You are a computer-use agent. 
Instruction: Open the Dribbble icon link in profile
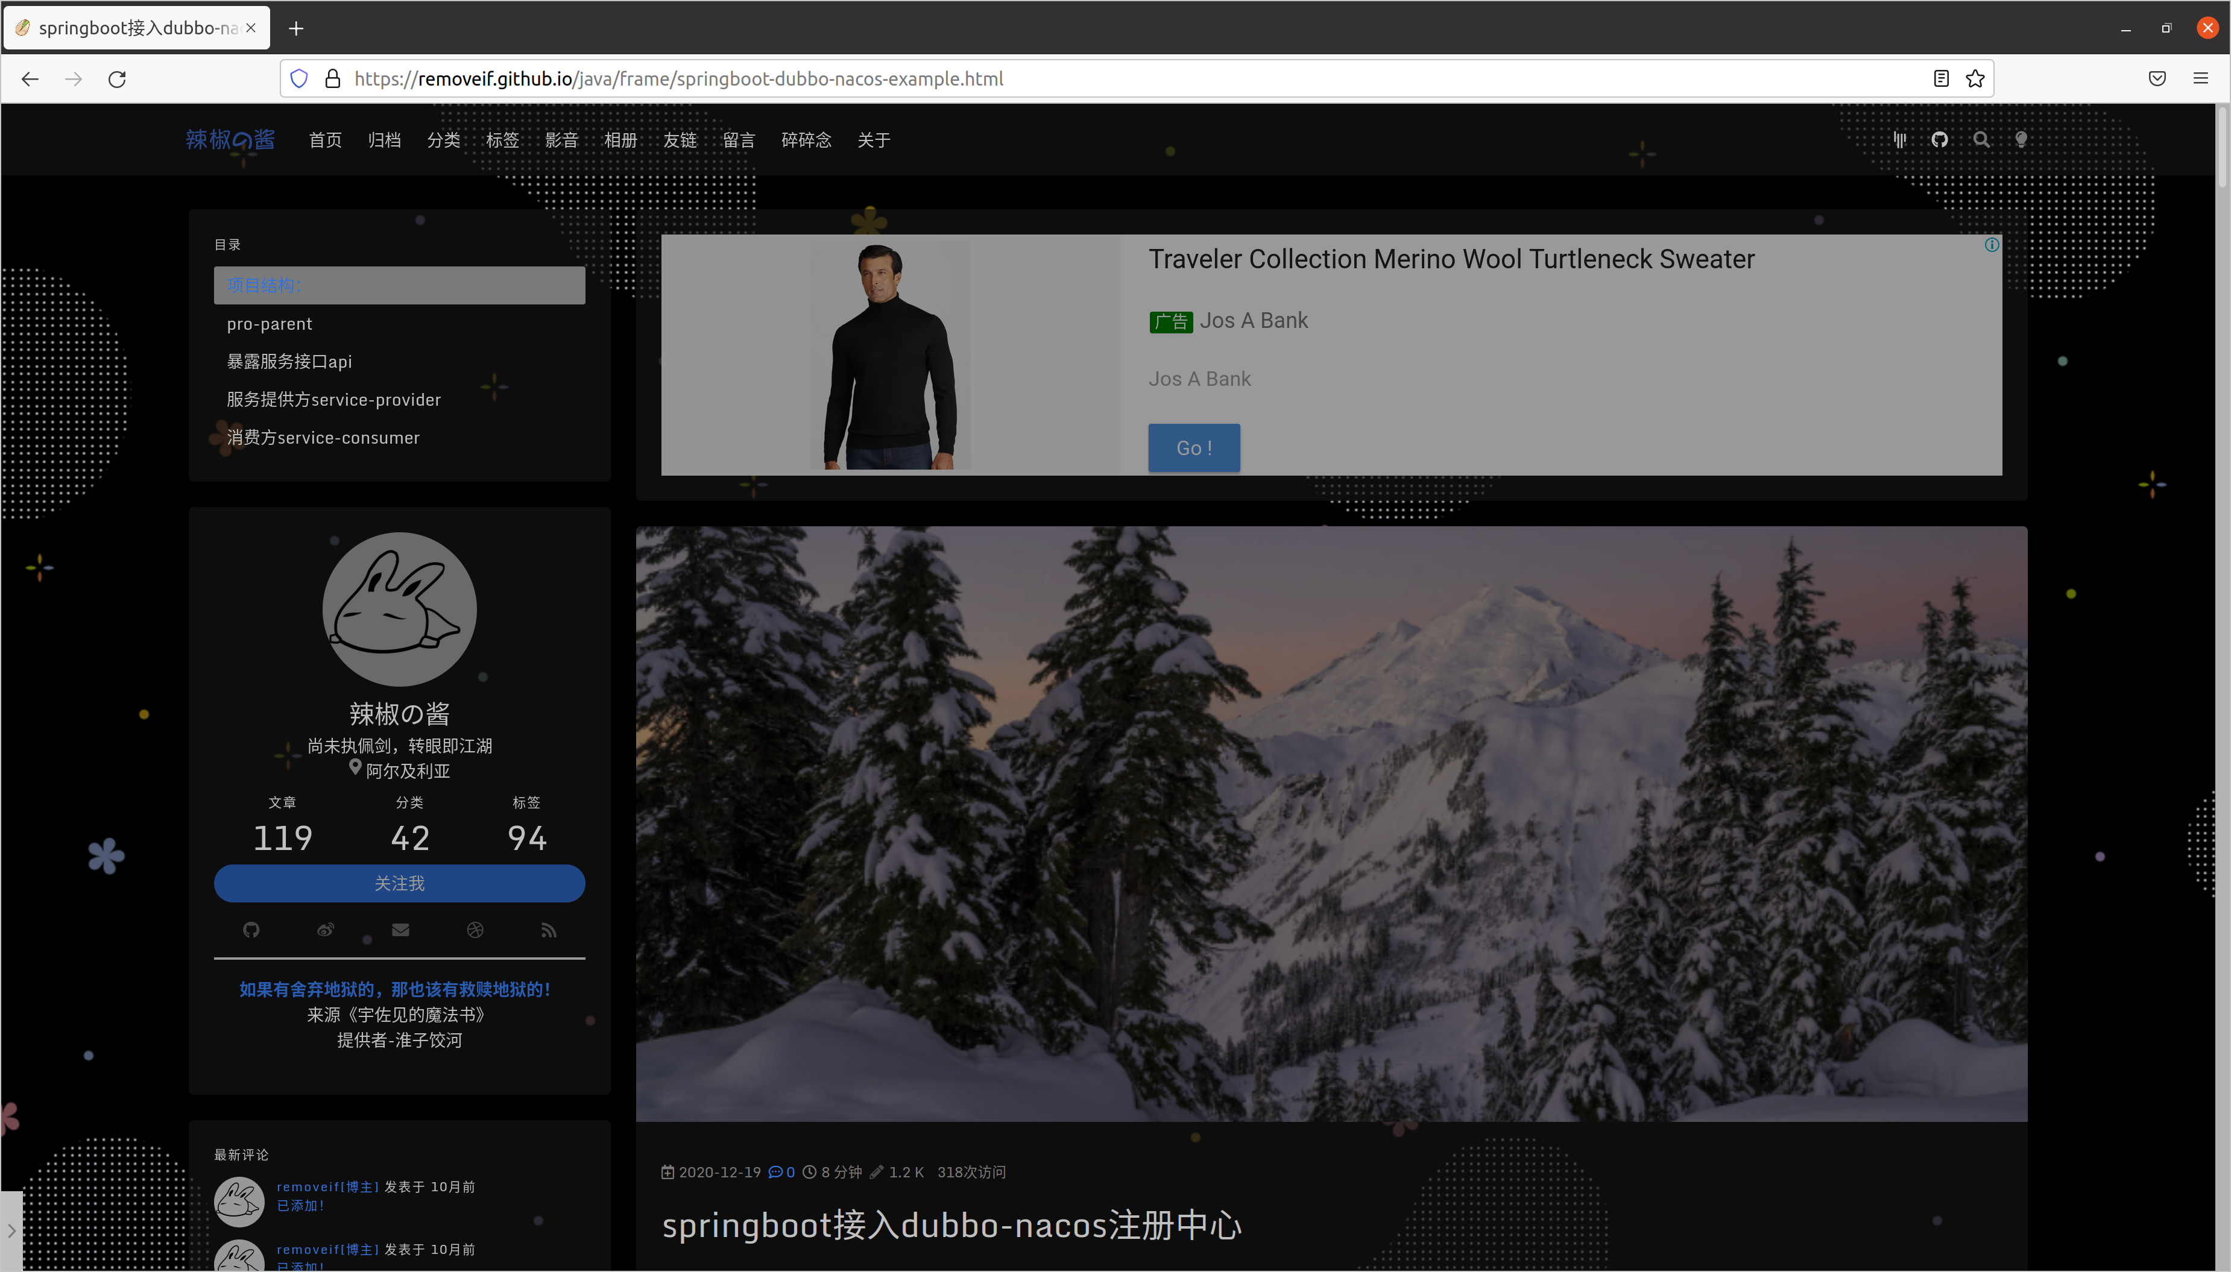click(475, 930)
